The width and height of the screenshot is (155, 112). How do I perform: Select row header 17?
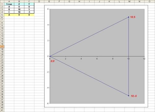2,47
